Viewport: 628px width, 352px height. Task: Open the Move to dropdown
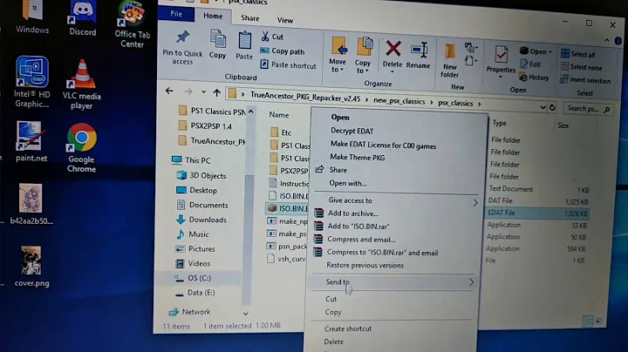(x=338, y=55)
